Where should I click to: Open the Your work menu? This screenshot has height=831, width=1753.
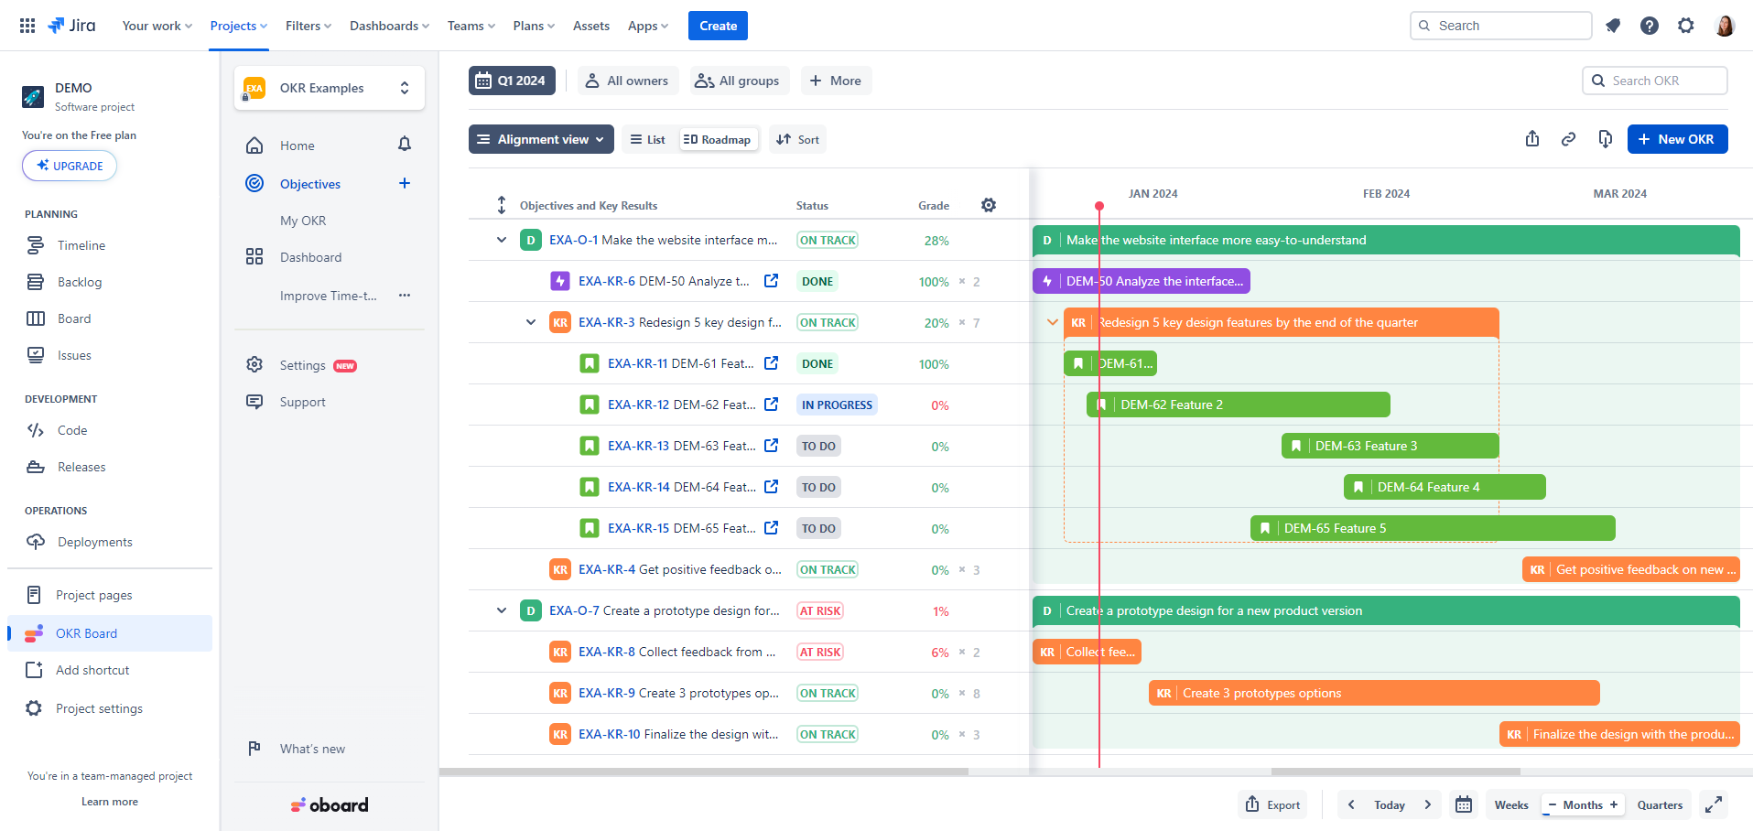point(157,26)
